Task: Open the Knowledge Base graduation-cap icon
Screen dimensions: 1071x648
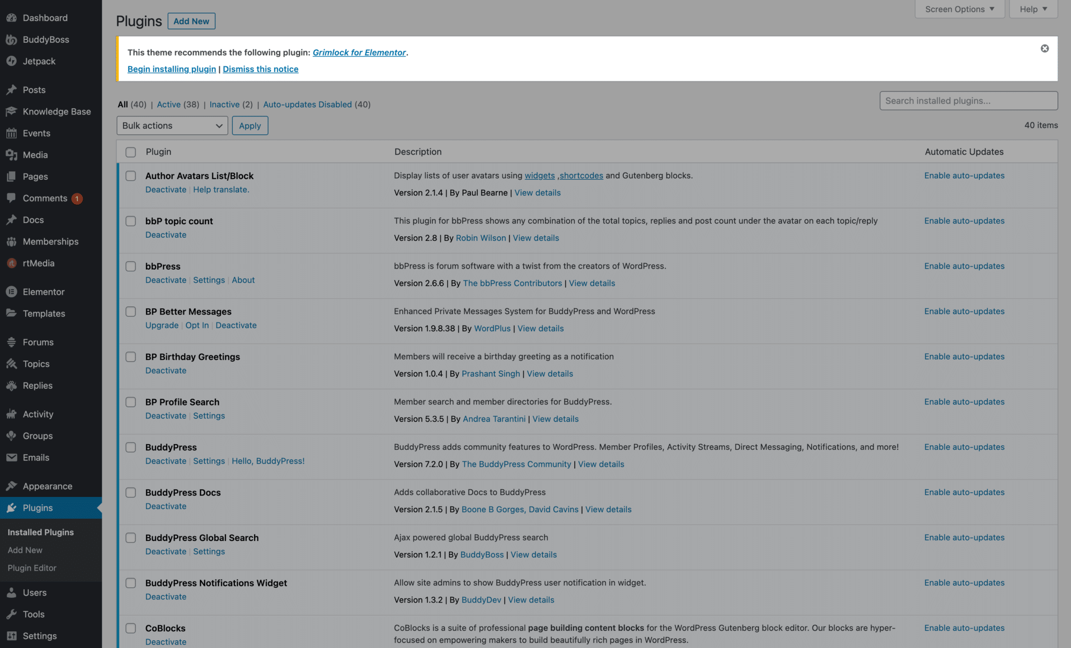Action: pyautogui.click(x=12, y=111)
